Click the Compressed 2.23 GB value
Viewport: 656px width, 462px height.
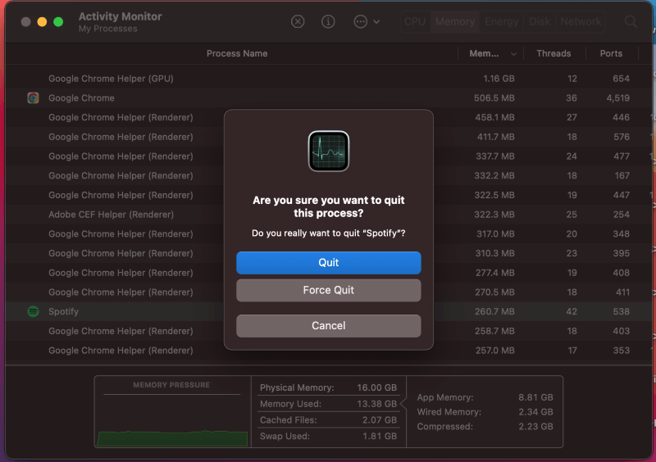pyautogui.click(x=535, y=427)
